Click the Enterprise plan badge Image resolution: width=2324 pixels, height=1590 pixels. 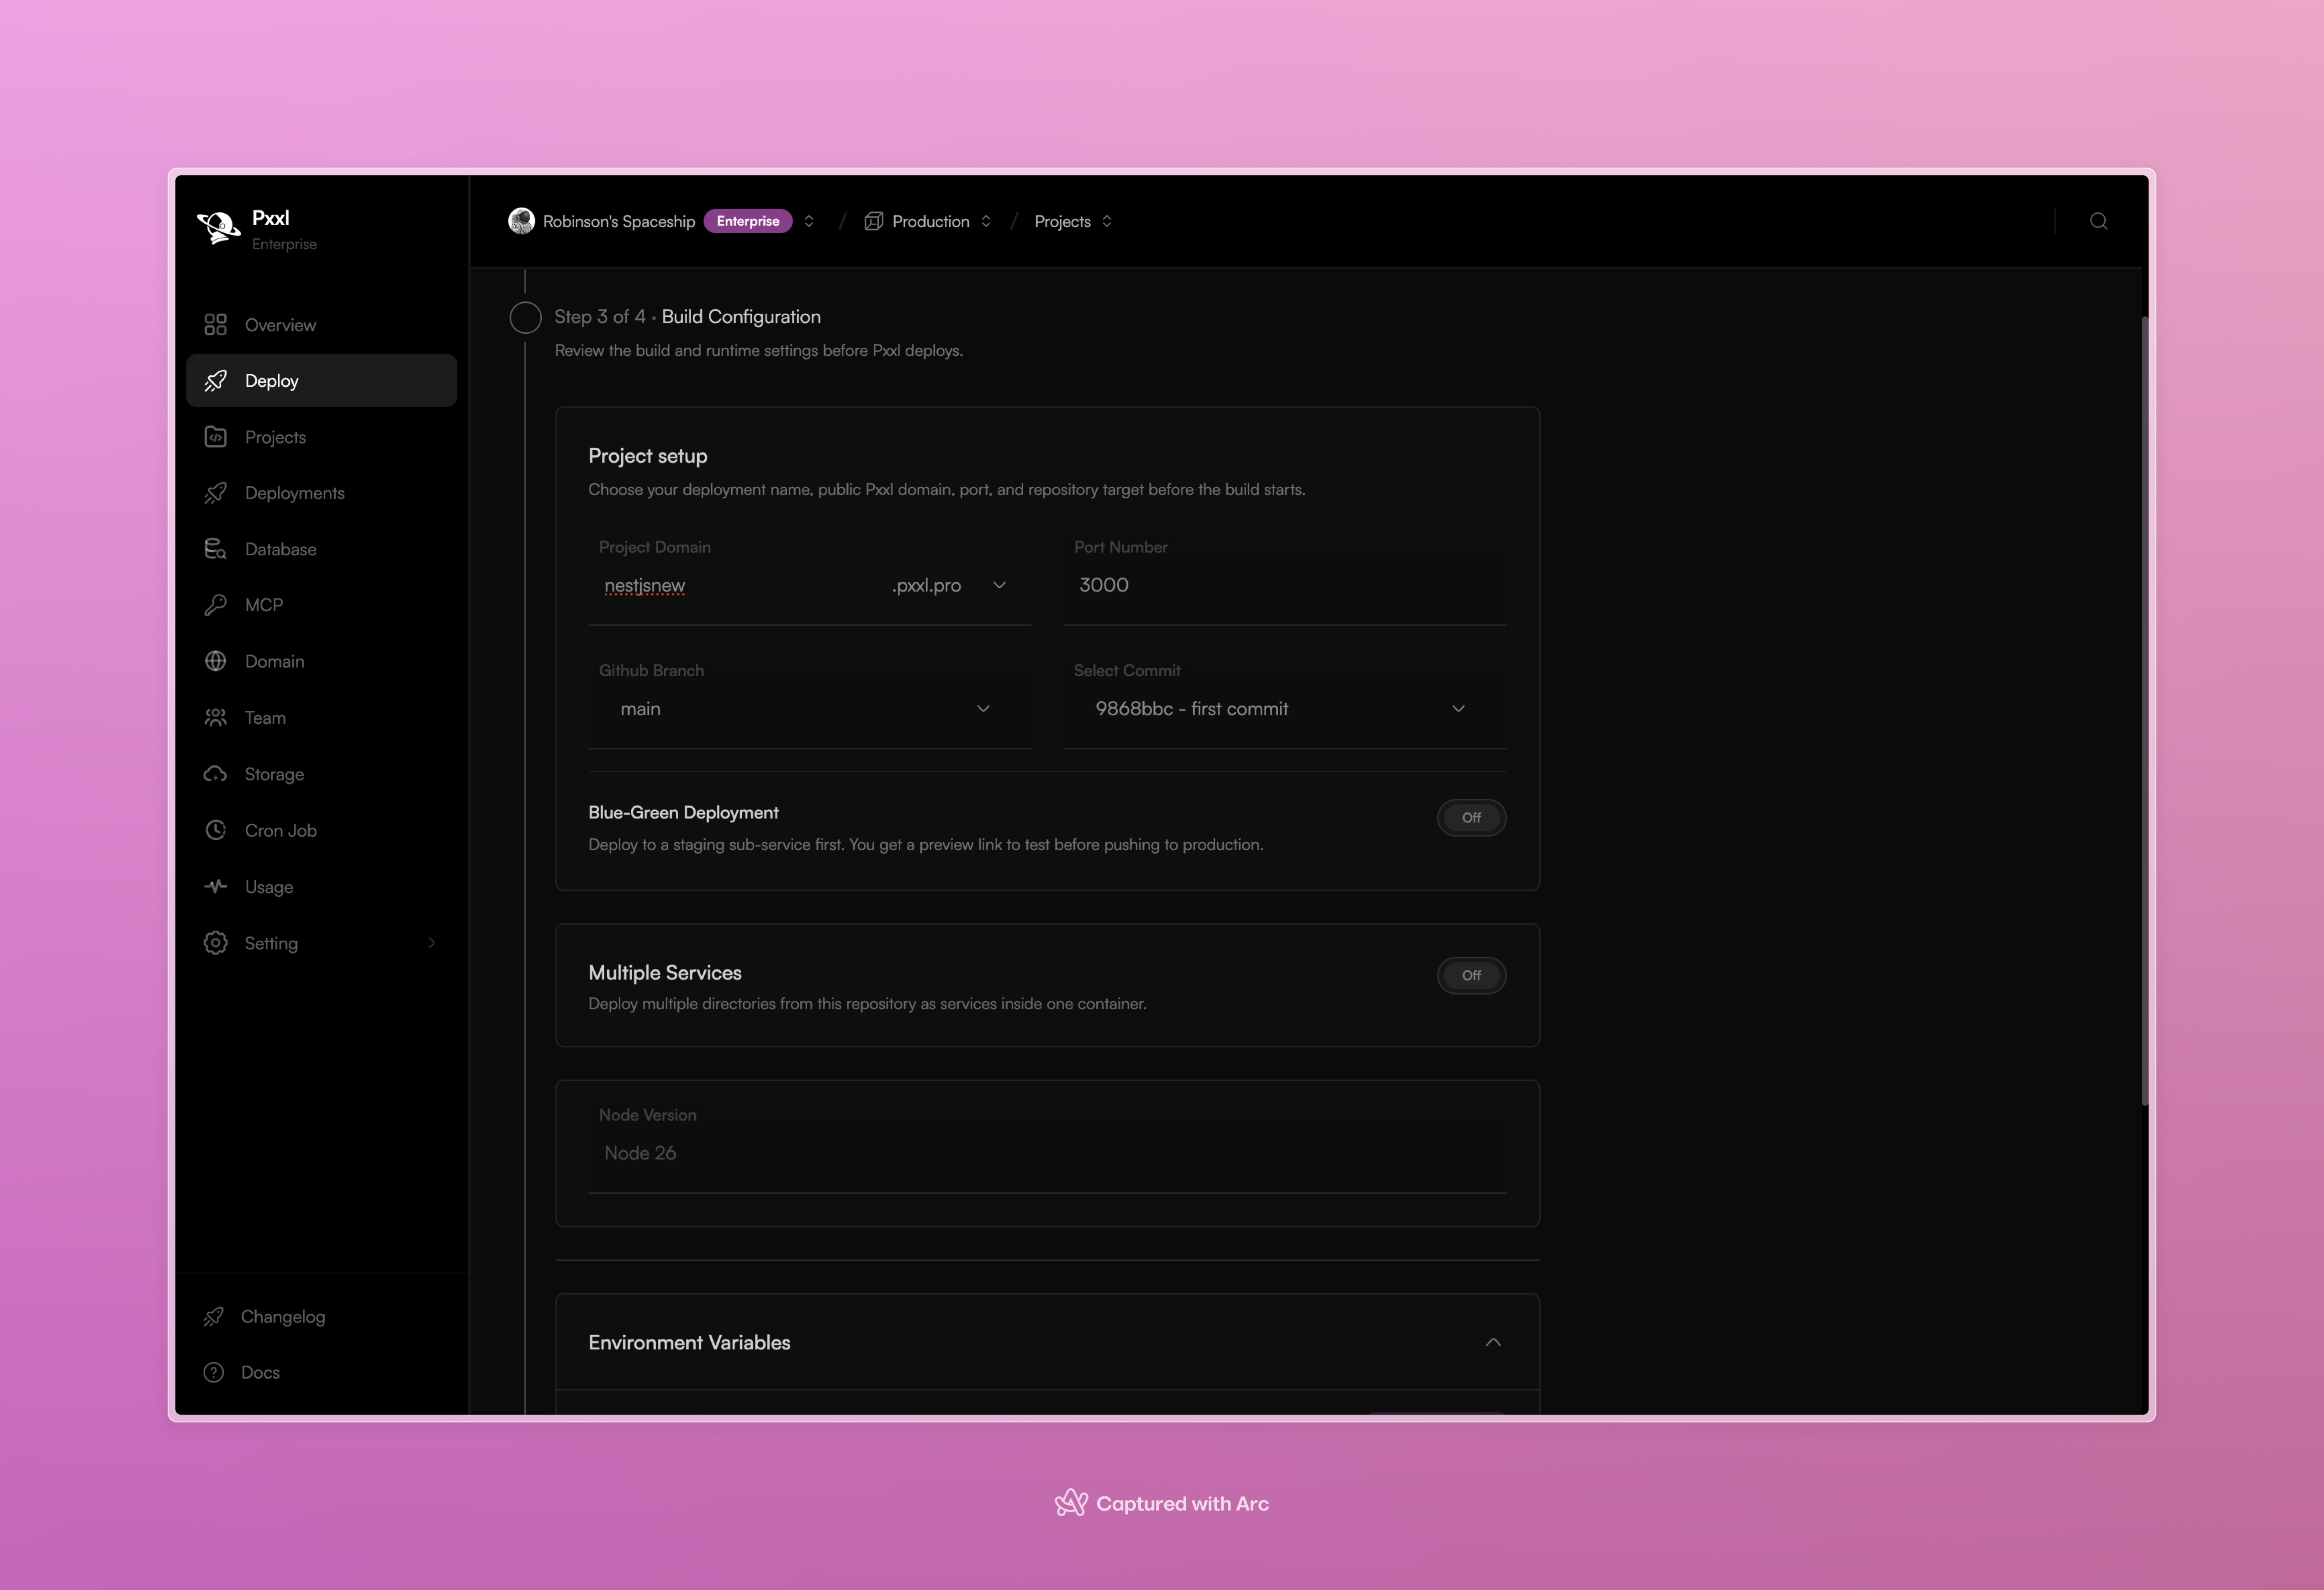[x=748, y=221]
